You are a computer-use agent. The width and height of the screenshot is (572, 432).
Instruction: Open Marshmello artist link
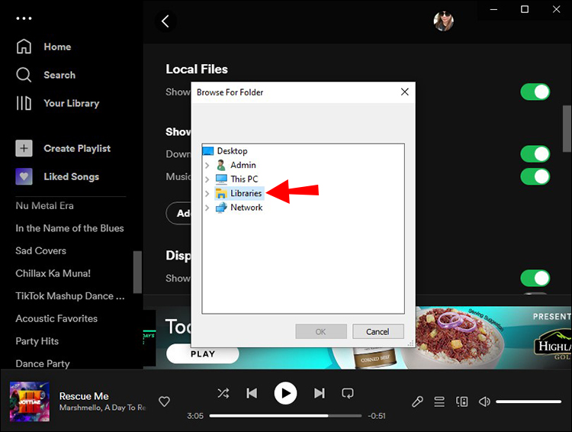(x=80, y=408)
